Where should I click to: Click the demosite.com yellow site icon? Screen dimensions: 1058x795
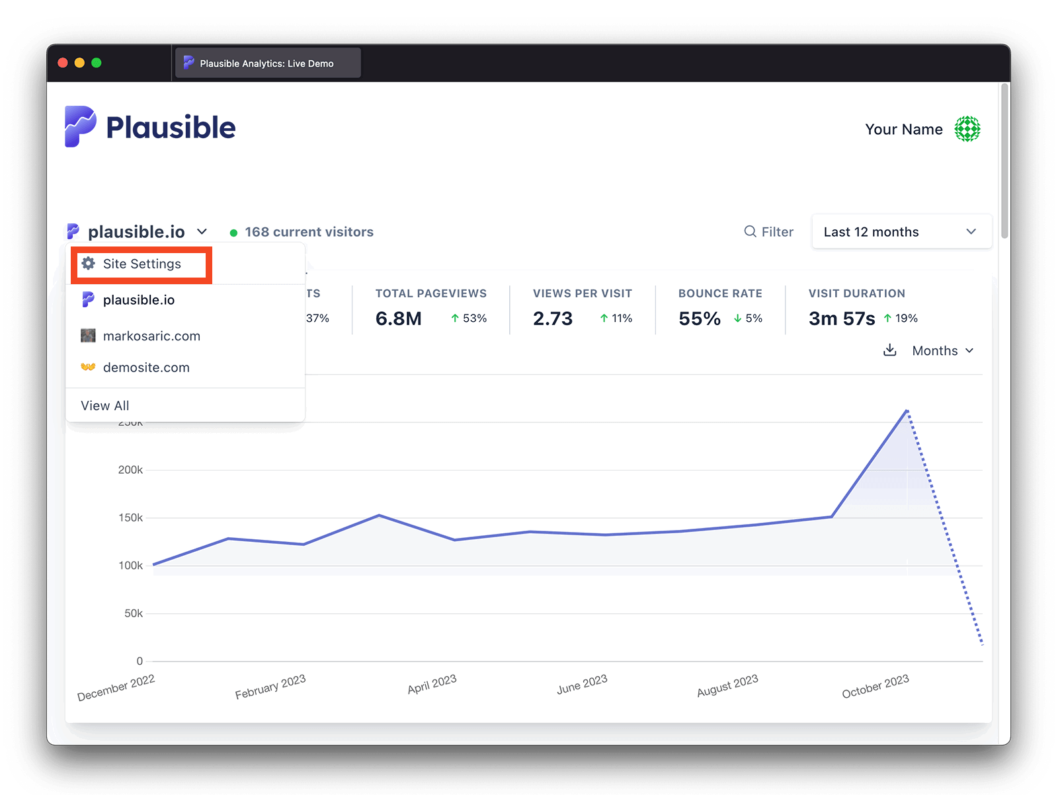[88, 367]
